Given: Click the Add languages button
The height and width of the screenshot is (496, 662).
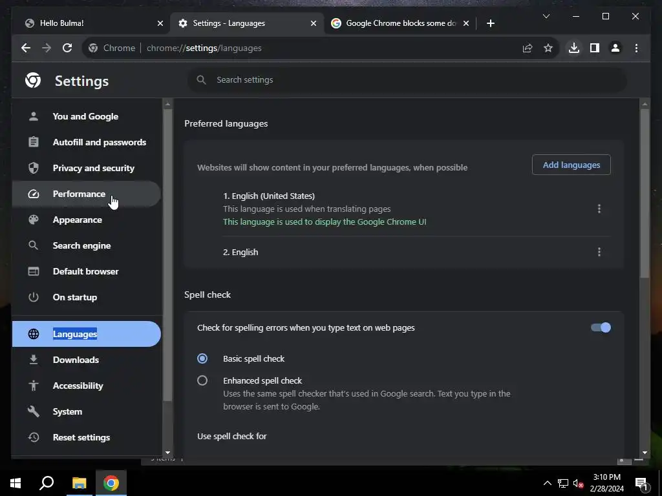Looking at the screenshot, I should pyautogui.click(x=571, y=165).
